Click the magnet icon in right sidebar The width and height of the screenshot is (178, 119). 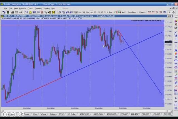coord(176,25)
